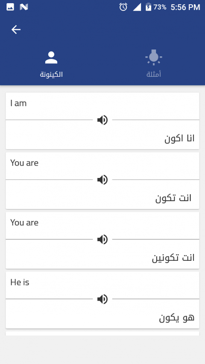
Task: Switch to the الكينونة tab label
Action: point(51,75)
